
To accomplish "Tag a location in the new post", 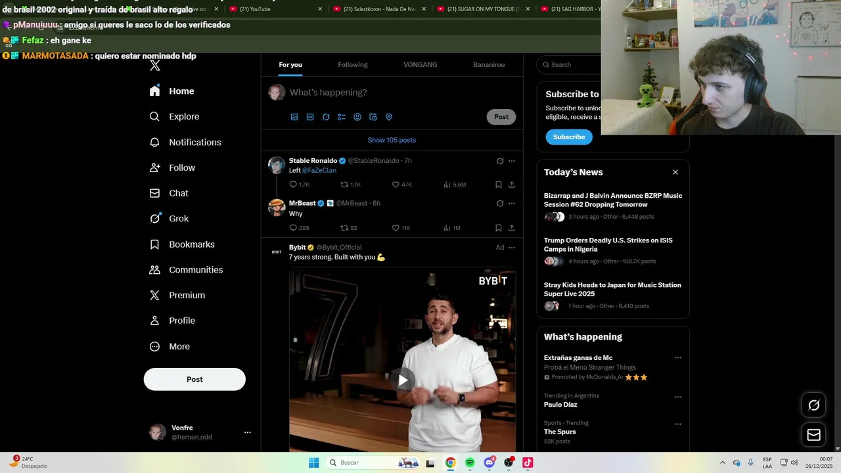I will [x=389, y=117].
